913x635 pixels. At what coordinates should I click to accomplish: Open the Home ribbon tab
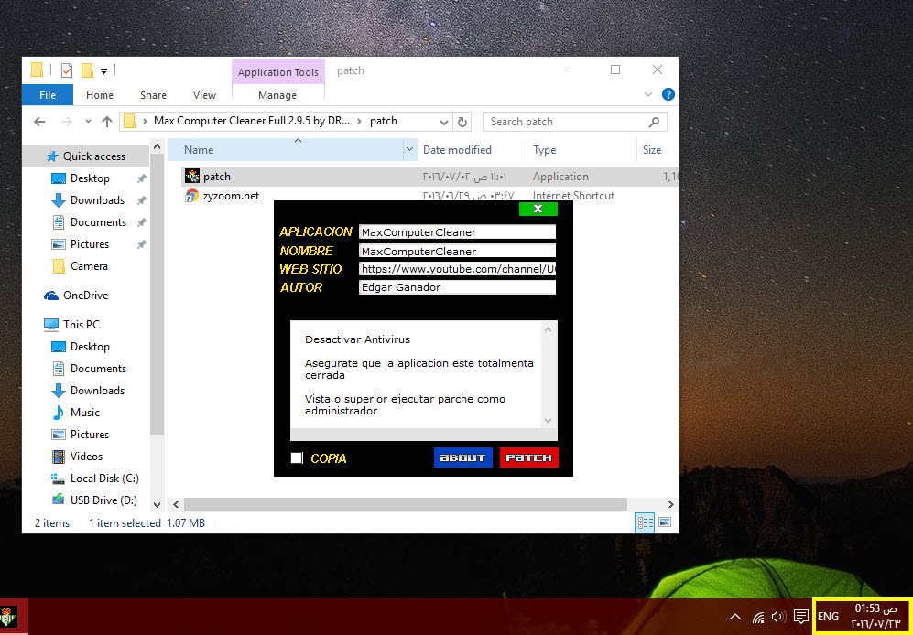[100, 95]
